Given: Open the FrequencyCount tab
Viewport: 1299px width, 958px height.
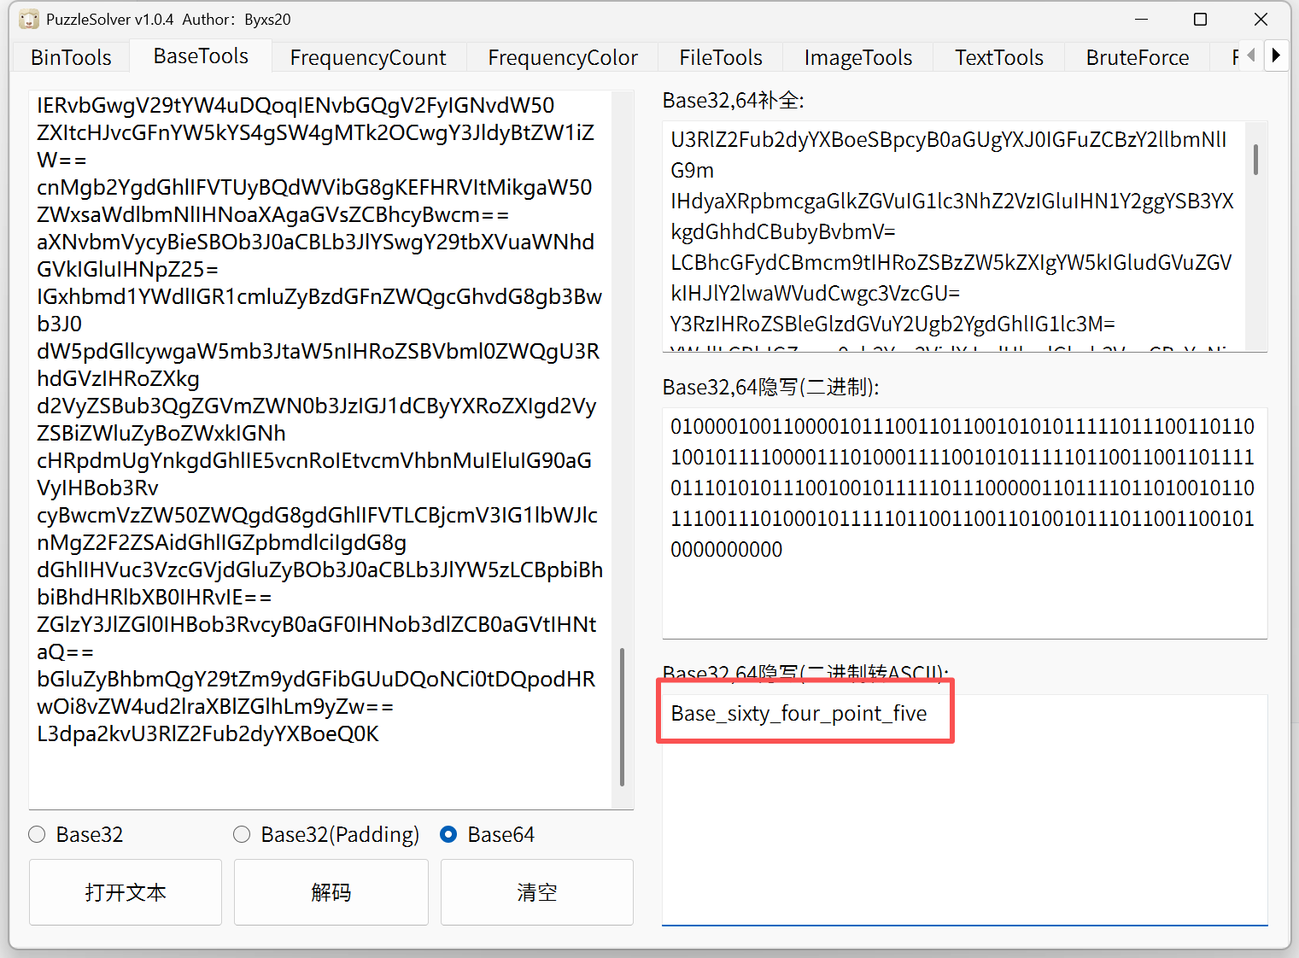Looking at the screenshot, I should (x=367, y=57).
